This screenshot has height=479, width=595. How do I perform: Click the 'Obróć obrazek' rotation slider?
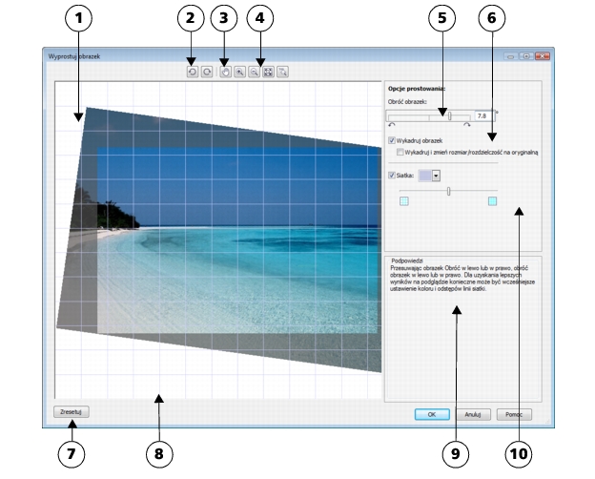pos(450,115)
